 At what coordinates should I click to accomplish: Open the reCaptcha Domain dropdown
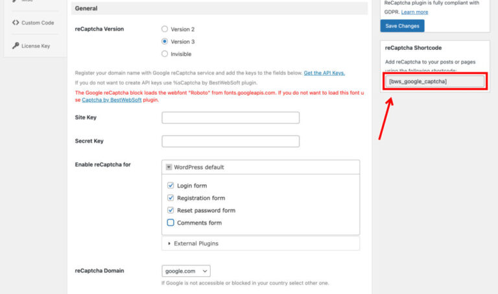[x=186, y=271]
